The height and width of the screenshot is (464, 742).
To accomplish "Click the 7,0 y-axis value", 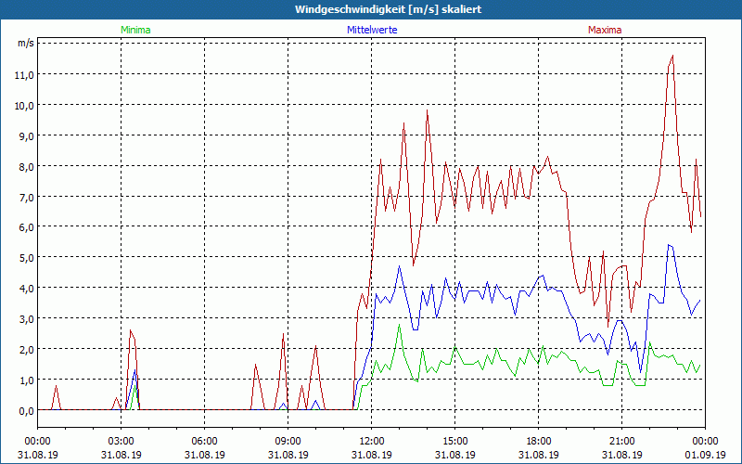I will [x=27, y=197].
